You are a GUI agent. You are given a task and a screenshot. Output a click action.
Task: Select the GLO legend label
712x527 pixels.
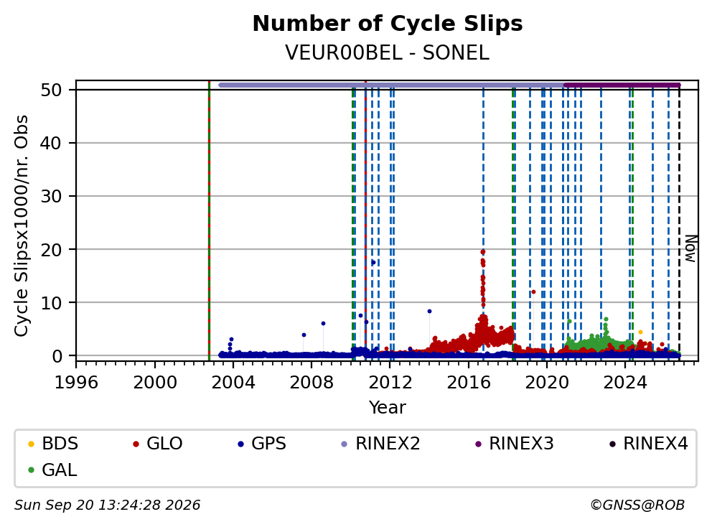[164, 444]
